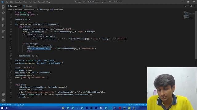Screen dimensions: 197x110
Task: Click on 'portNumber = 7500' line
Action: point(23,70)
